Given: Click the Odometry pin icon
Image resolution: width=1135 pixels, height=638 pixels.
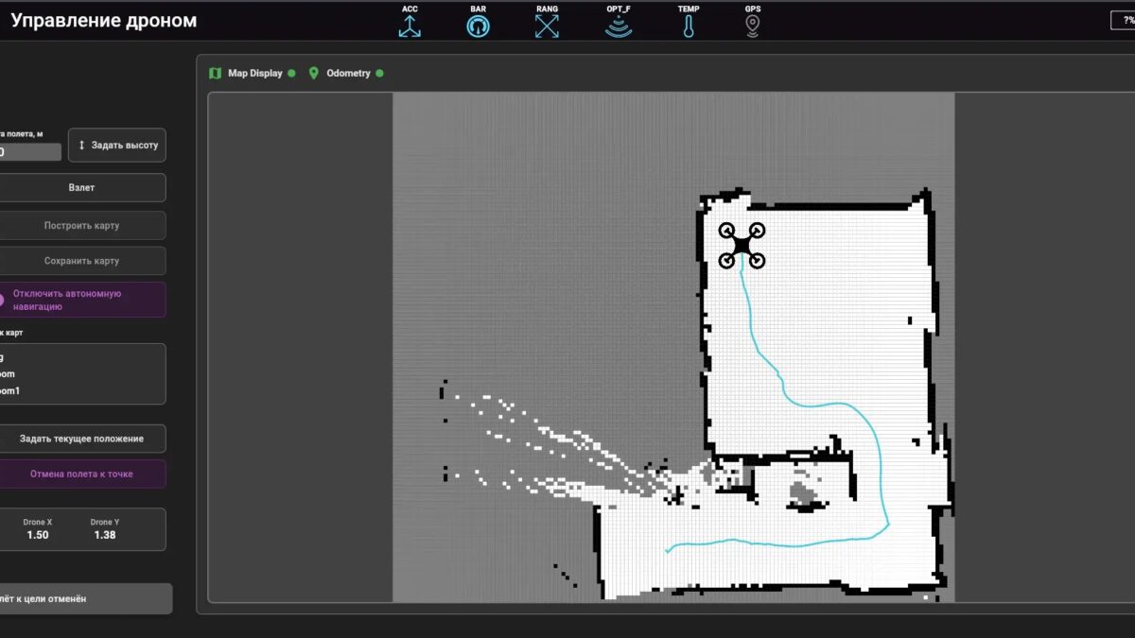Looking at the screenshot, I should pyautogui.click(x=314, y=73).
